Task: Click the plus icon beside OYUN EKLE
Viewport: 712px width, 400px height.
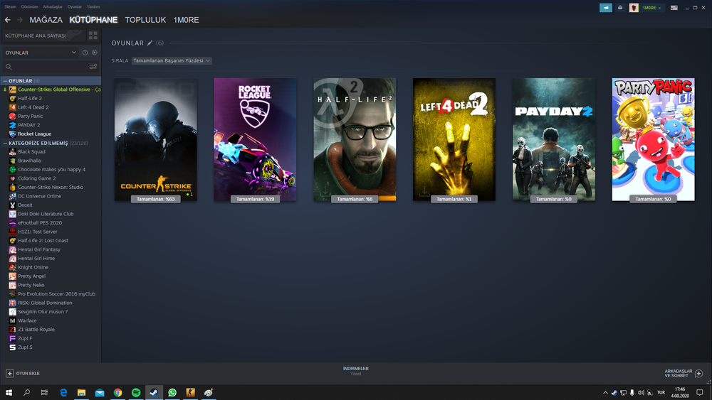Action: coord(9,373)
